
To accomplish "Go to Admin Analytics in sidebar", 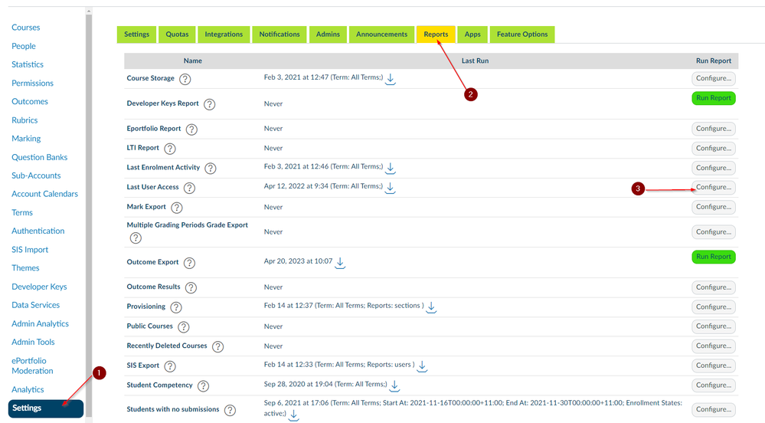I will tap(40, 323).
